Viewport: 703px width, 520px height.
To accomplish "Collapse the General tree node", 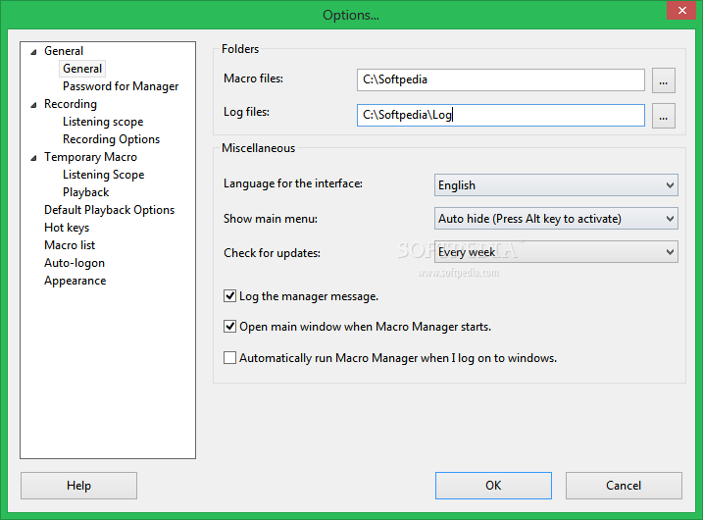I will tap(33, 51).
